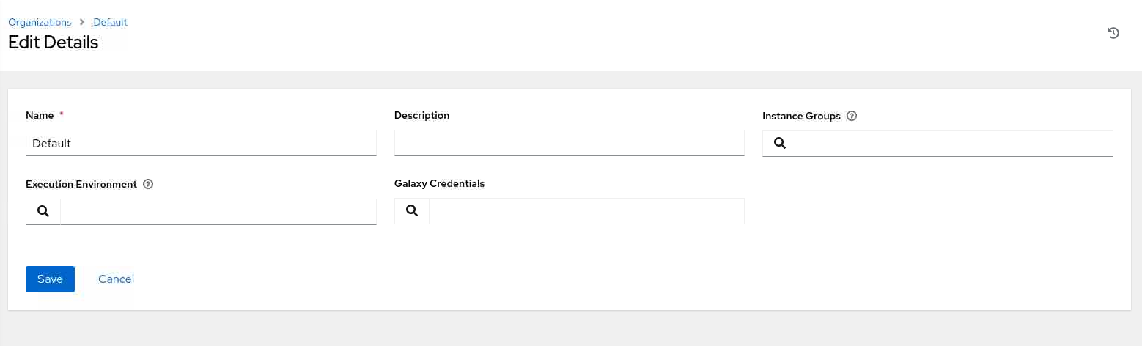Screen dimensions: 1142x346
Task: Open Instance Groups lookup search icon
Action: point(780,144)
